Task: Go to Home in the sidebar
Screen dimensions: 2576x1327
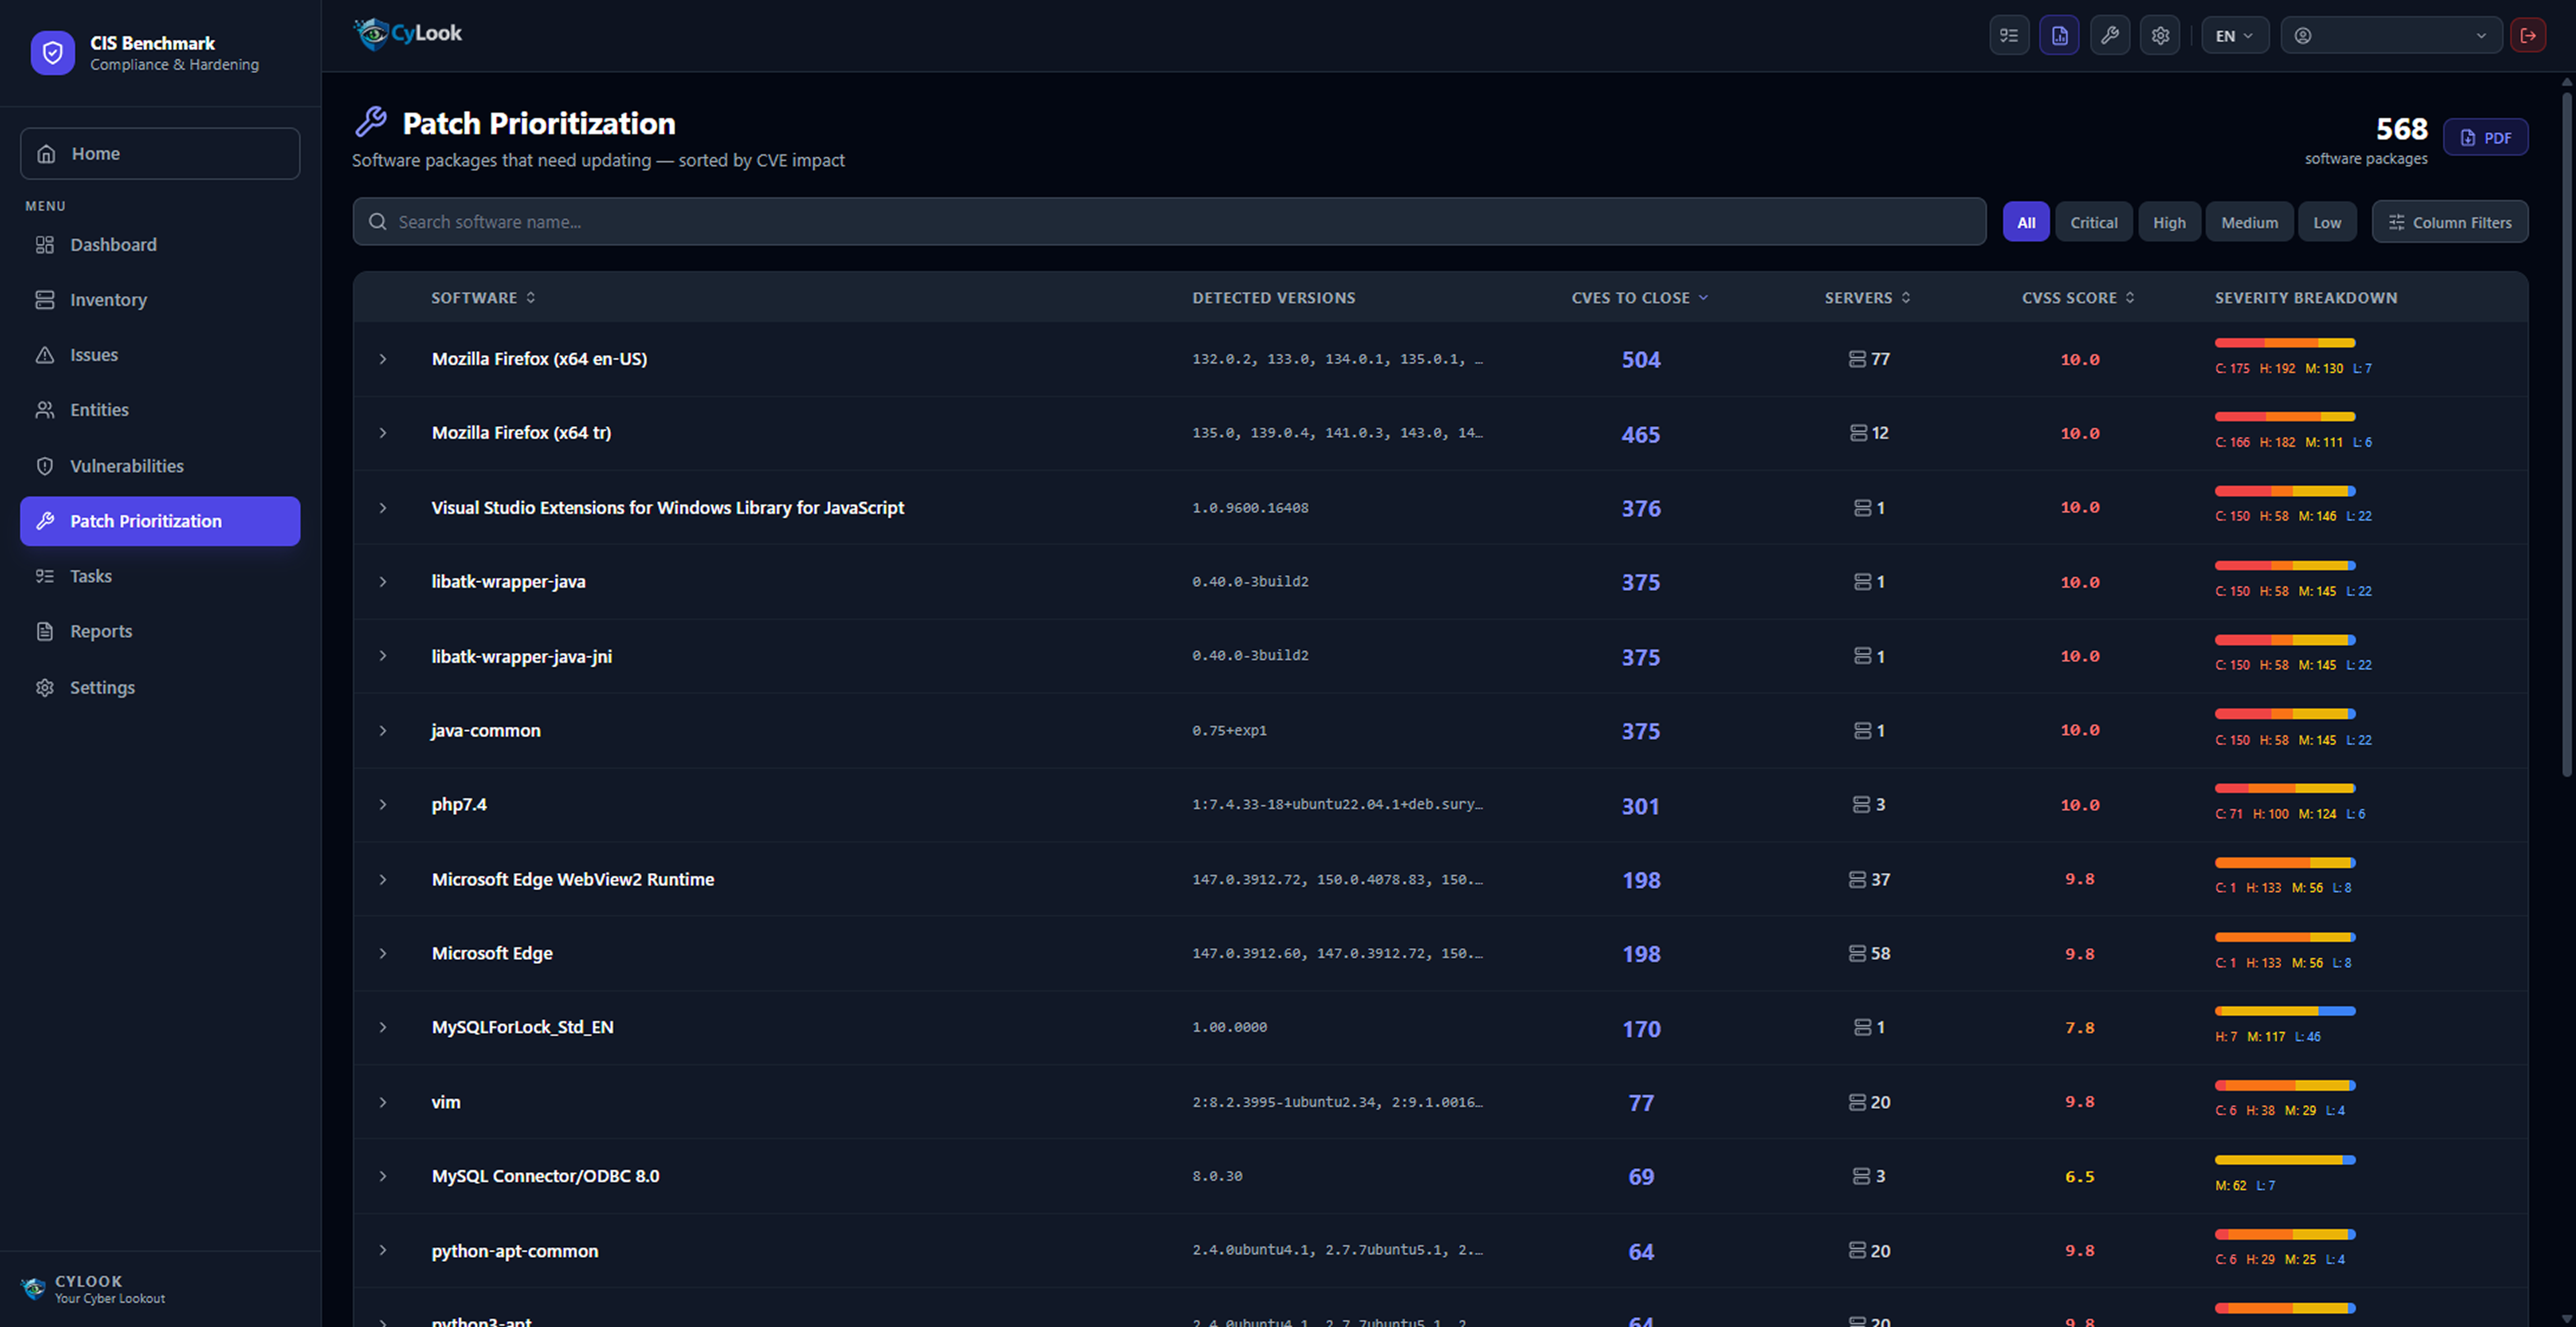Action: (160, 153)
